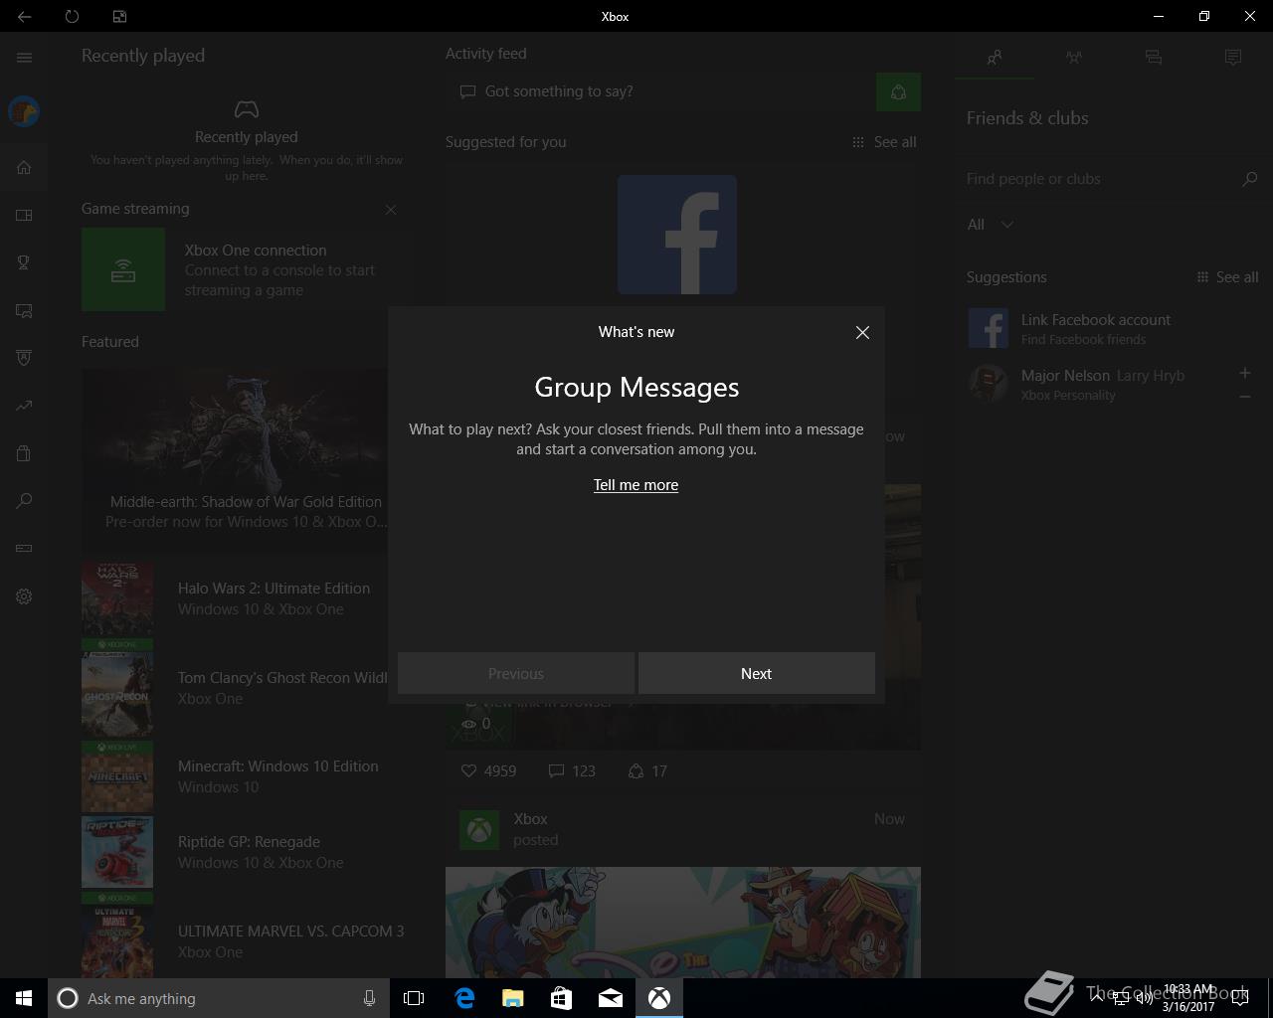
Task: Open the Xbox poster avatar
Action: point(479,830)
